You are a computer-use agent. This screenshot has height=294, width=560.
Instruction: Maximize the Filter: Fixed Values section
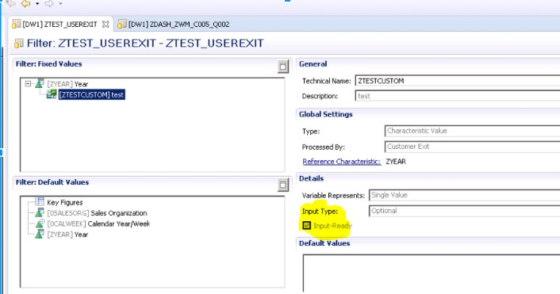283,67
